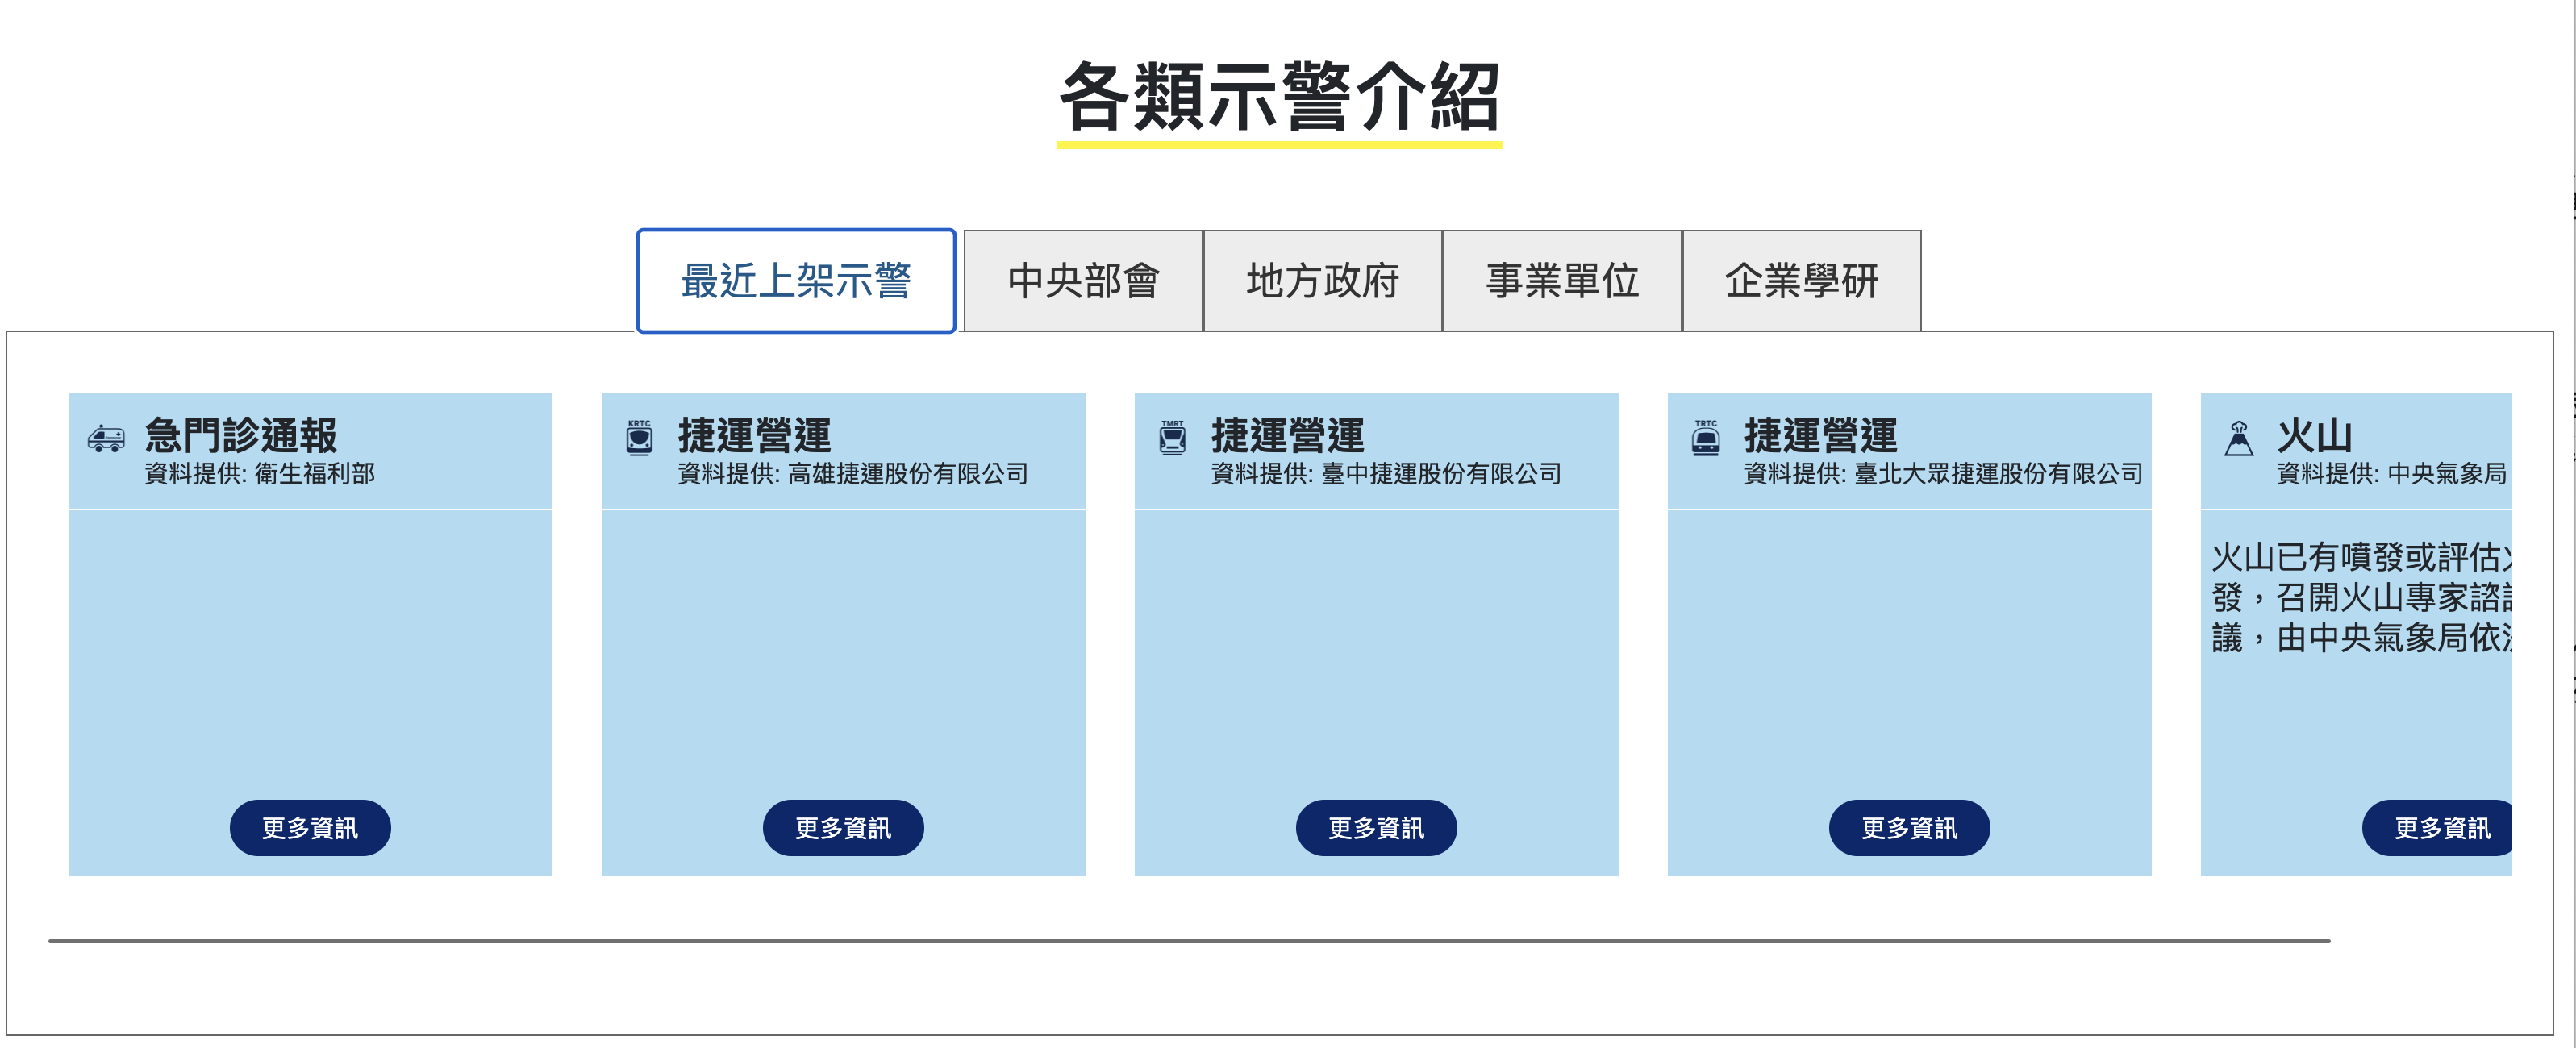Screen dimensions: 2576x1048
Task: Click the TMRT metro train icon
Action: click(1172, 438)
